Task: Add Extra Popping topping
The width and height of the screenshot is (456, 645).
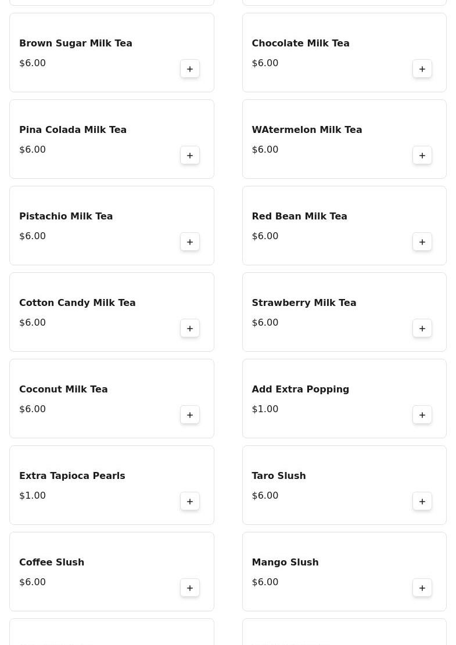Action: click(x=422, y=415)
